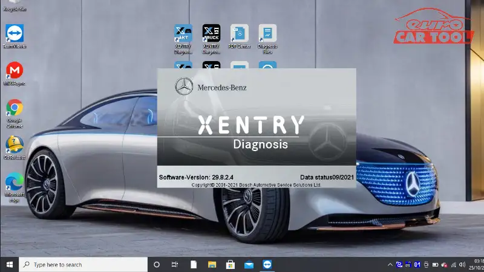Click the tray icon with red X

coord(445,265)
